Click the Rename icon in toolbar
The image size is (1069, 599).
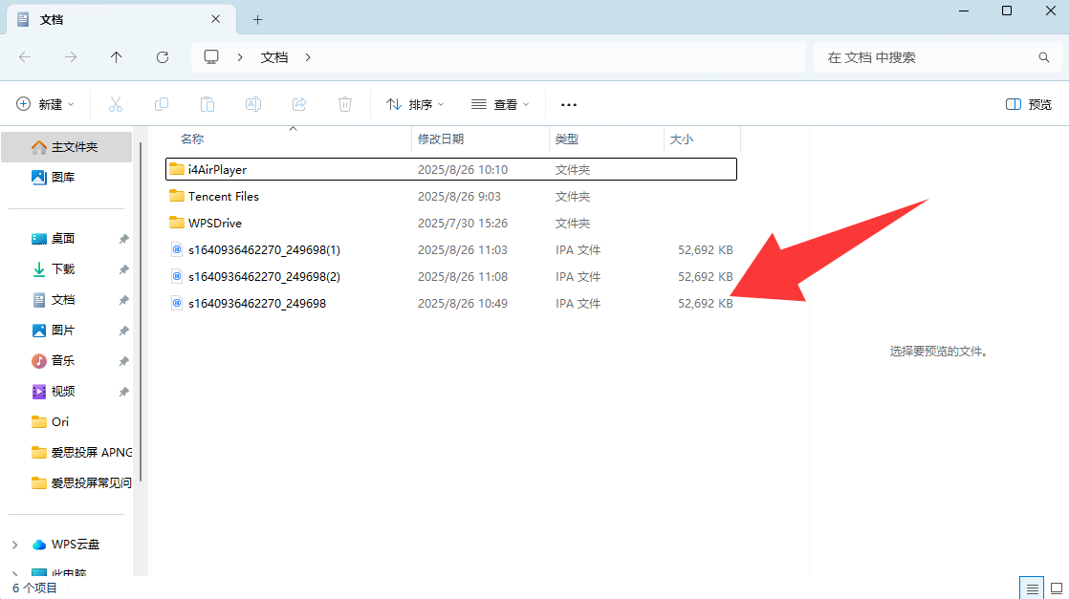pos(253,104)
